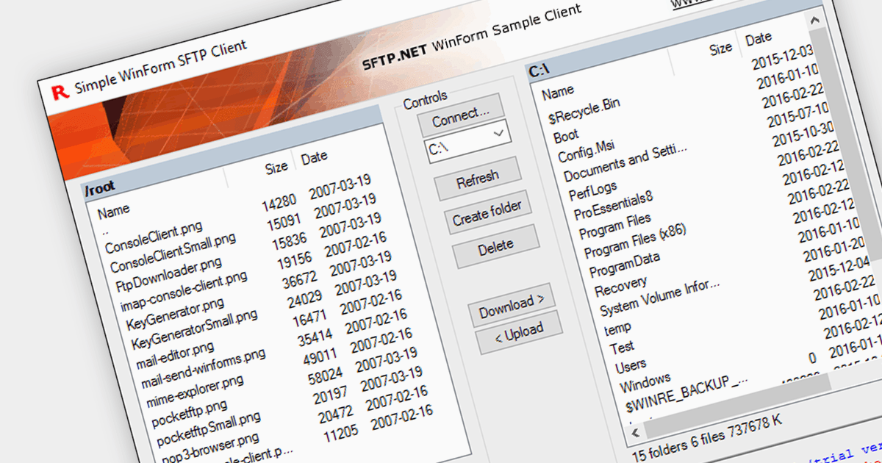Select Boot folder in local list

tap(566, 136)
